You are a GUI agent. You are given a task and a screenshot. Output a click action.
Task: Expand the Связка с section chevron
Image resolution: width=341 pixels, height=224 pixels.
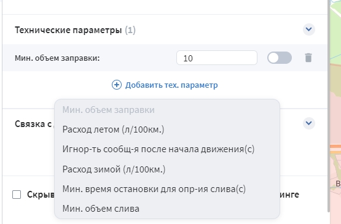pyautogui.click(x=309, y=123)
